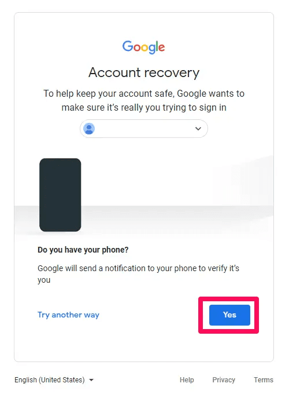Click the account chooser pill field

[x=144, y=129]
